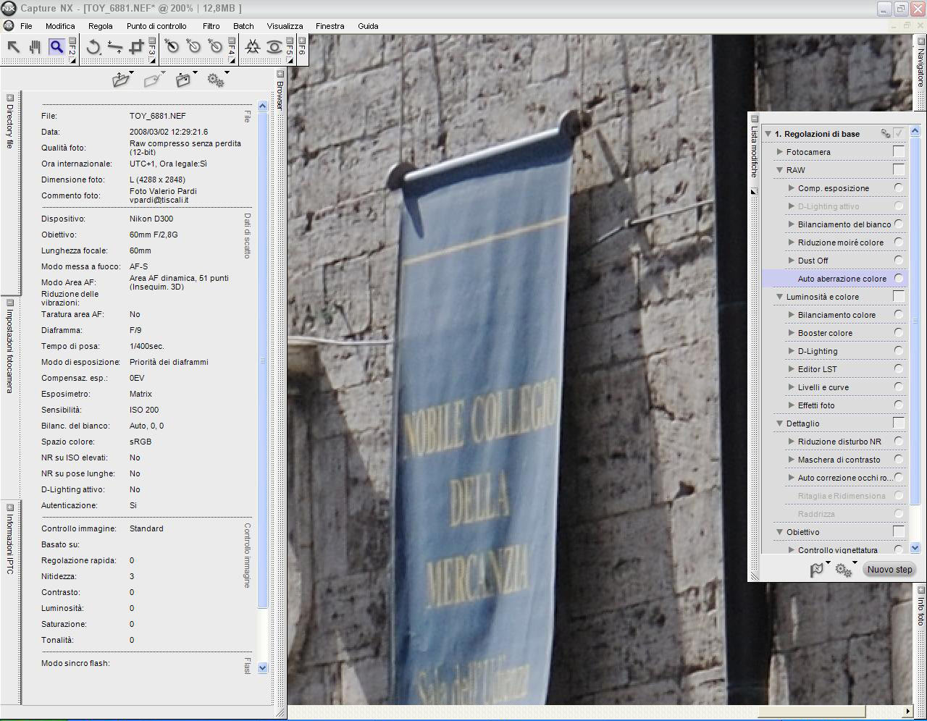927x721 pixels.
Task: Click the image horizontal scrollbar thumb
Action: pyautogui.click(x=811, y=712)
